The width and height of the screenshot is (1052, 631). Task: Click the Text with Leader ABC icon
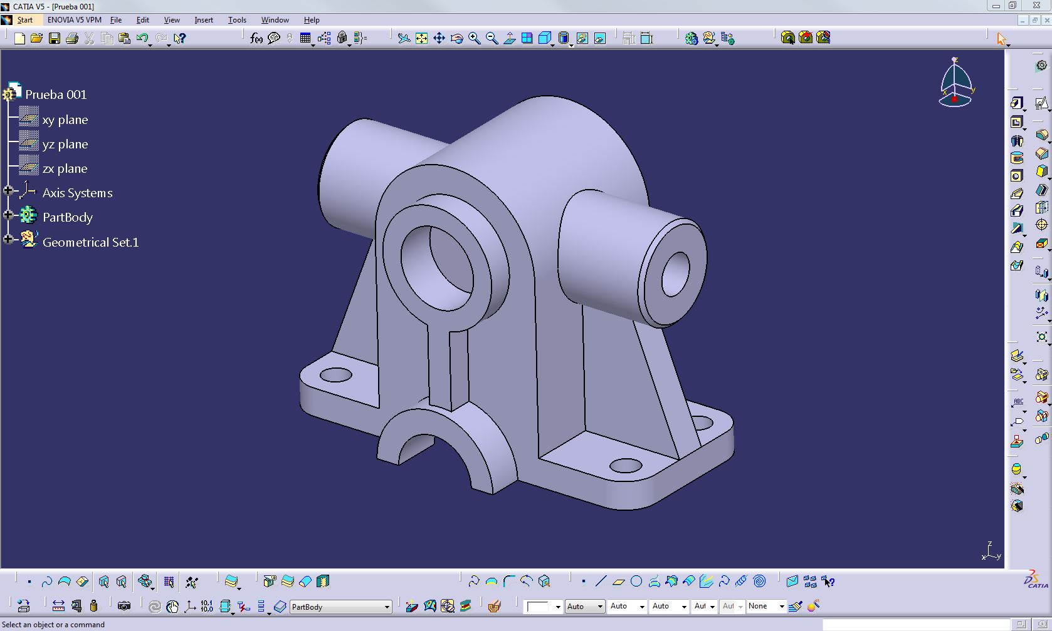click(1018, 402)
